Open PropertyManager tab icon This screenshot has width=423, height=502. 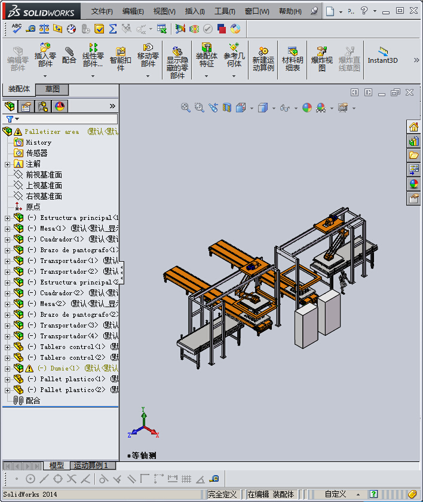coord(26,106)
